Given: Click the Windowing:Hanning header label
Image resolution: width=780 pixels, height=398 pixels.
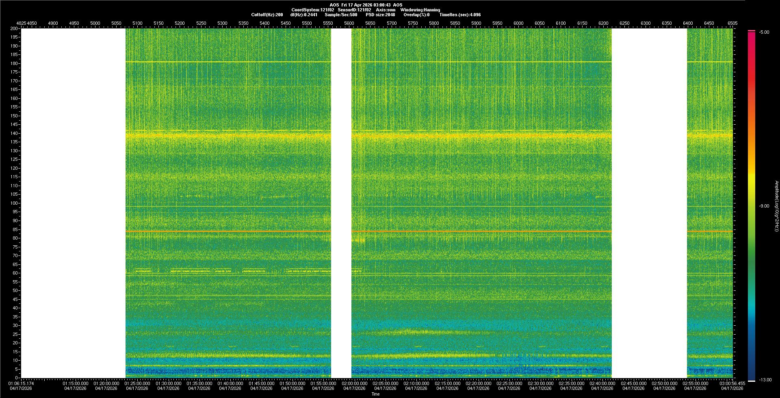Looking at the screenshot, I should tap(420, 10).
